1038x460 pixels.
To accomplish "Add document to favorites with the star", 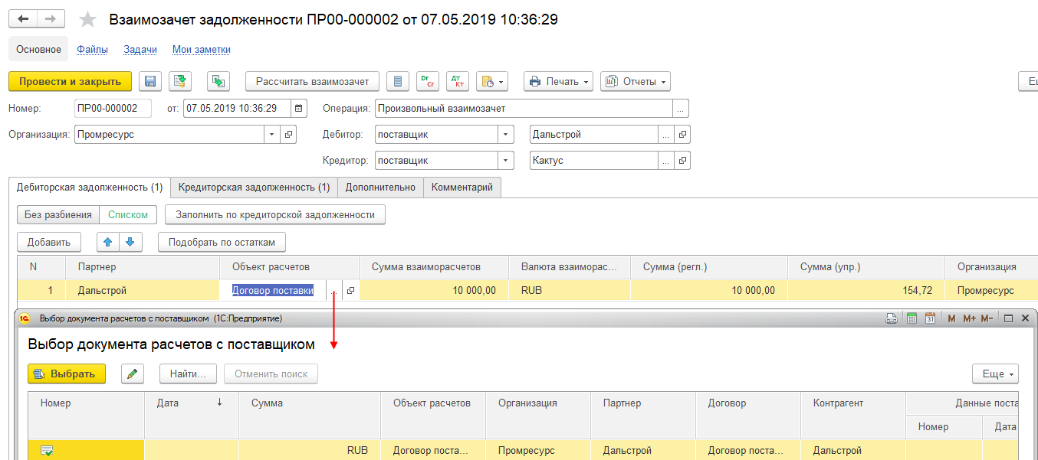I will [x=88, y=20].
